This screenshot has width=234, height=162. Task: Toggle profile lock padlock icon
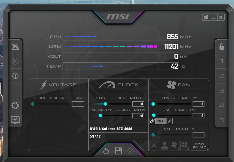pos(222,46)
